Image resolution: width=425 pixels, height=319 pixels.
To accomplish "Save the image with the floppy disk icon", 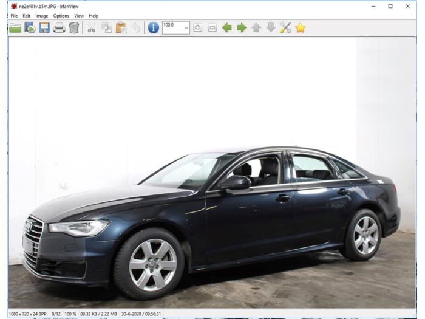I will 44,28.
